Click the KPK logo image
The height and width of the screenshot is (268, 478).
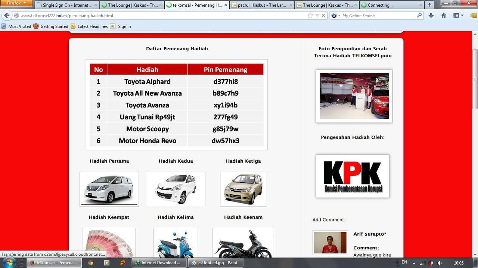(x=353, y=176)
